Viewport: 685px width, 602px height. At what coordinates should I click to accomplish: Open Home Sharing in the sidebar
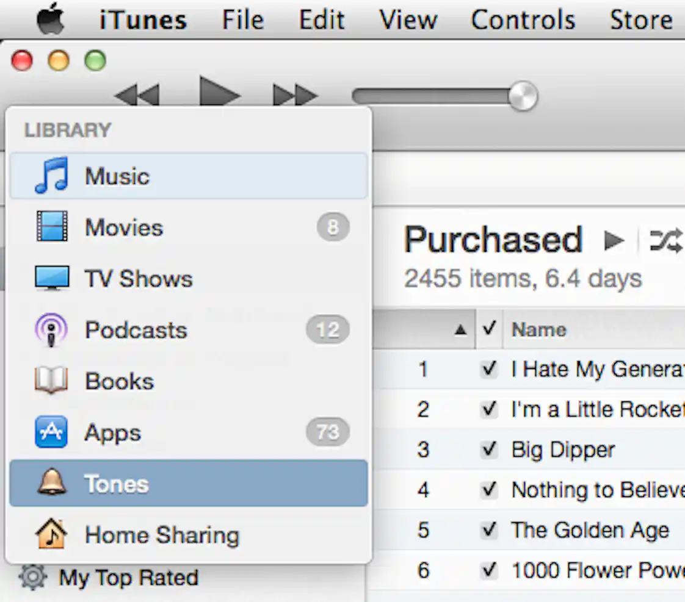tap(162, 535)
